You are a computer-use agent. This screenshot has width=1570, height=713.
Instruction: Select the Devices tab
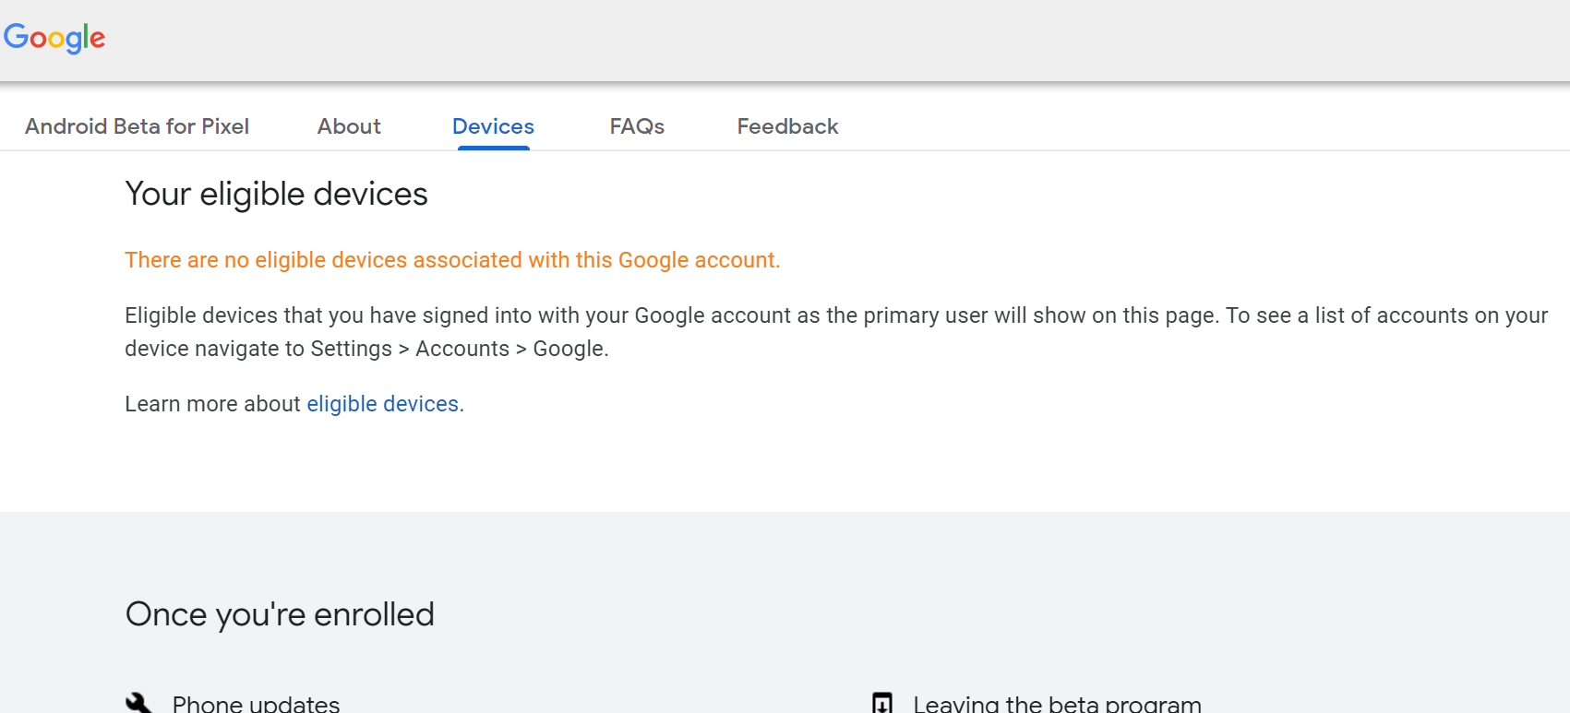click(493, 126)
